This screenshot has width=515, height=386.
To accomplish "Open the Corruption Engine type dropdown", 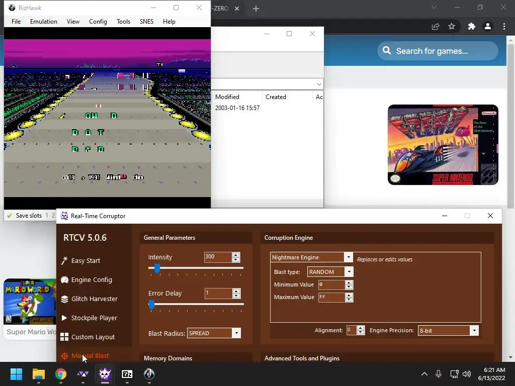I will pos(349,257).
